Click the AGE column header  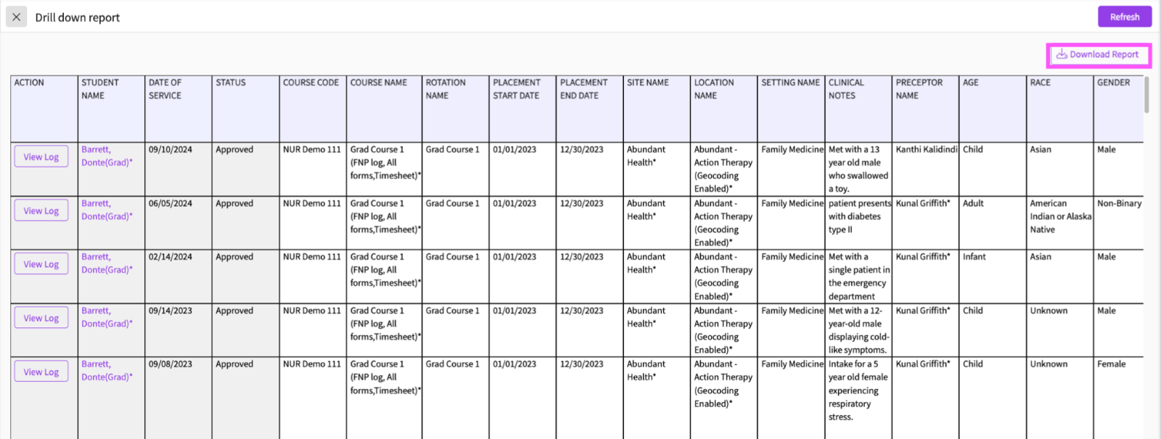click(993, 109)
